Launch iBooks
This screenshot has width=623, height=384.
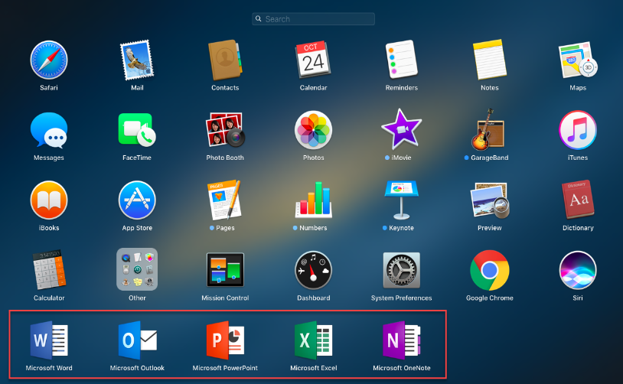coord(49,200)
